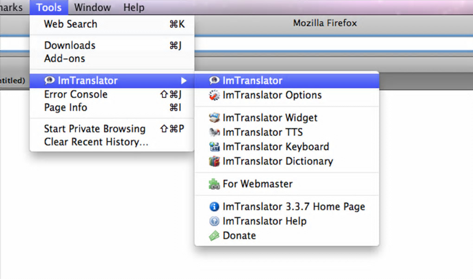
Task: Select Page Info menu item
Action: 65,108
